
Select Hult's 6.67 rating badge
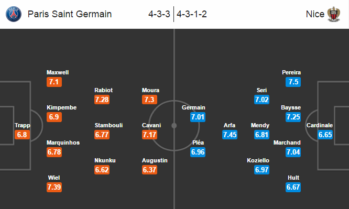(293, 187)
